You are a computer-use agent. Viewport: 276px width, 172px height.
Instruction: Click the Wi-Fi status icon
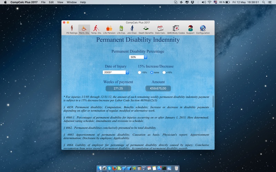(x=209, y=2)
